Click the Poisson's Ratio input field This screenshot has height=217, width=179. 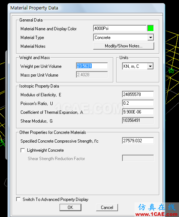pyautogui.click(x=138, y=103)
